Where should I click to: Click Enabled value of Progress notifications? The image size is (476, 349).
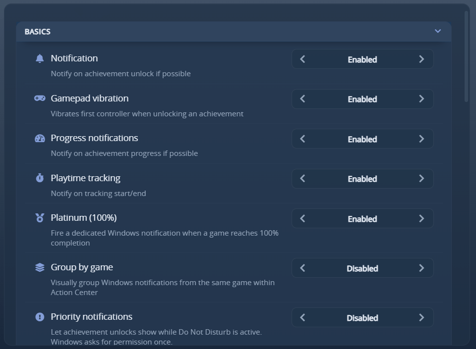(362, 139)
